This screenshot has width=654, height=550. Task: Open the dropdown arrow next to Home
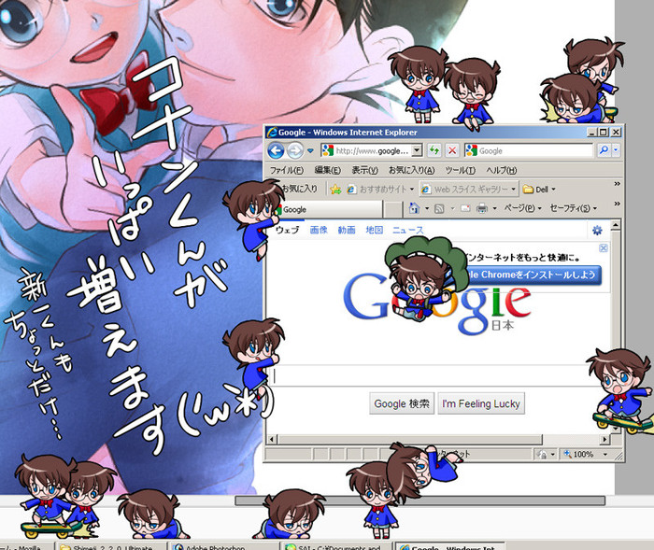point(427,208)
